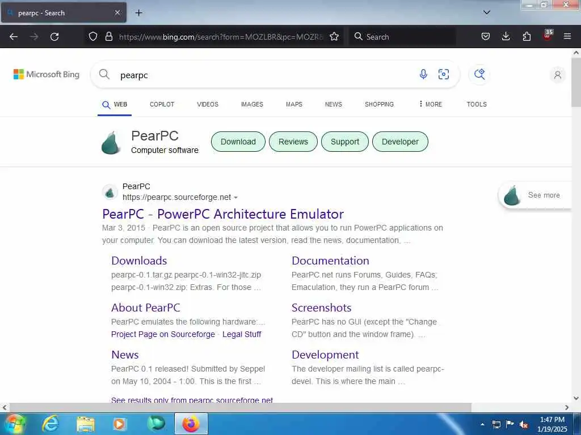Open Project Page on Sourceforge link

pyautogui.click(x=163, y=334)
